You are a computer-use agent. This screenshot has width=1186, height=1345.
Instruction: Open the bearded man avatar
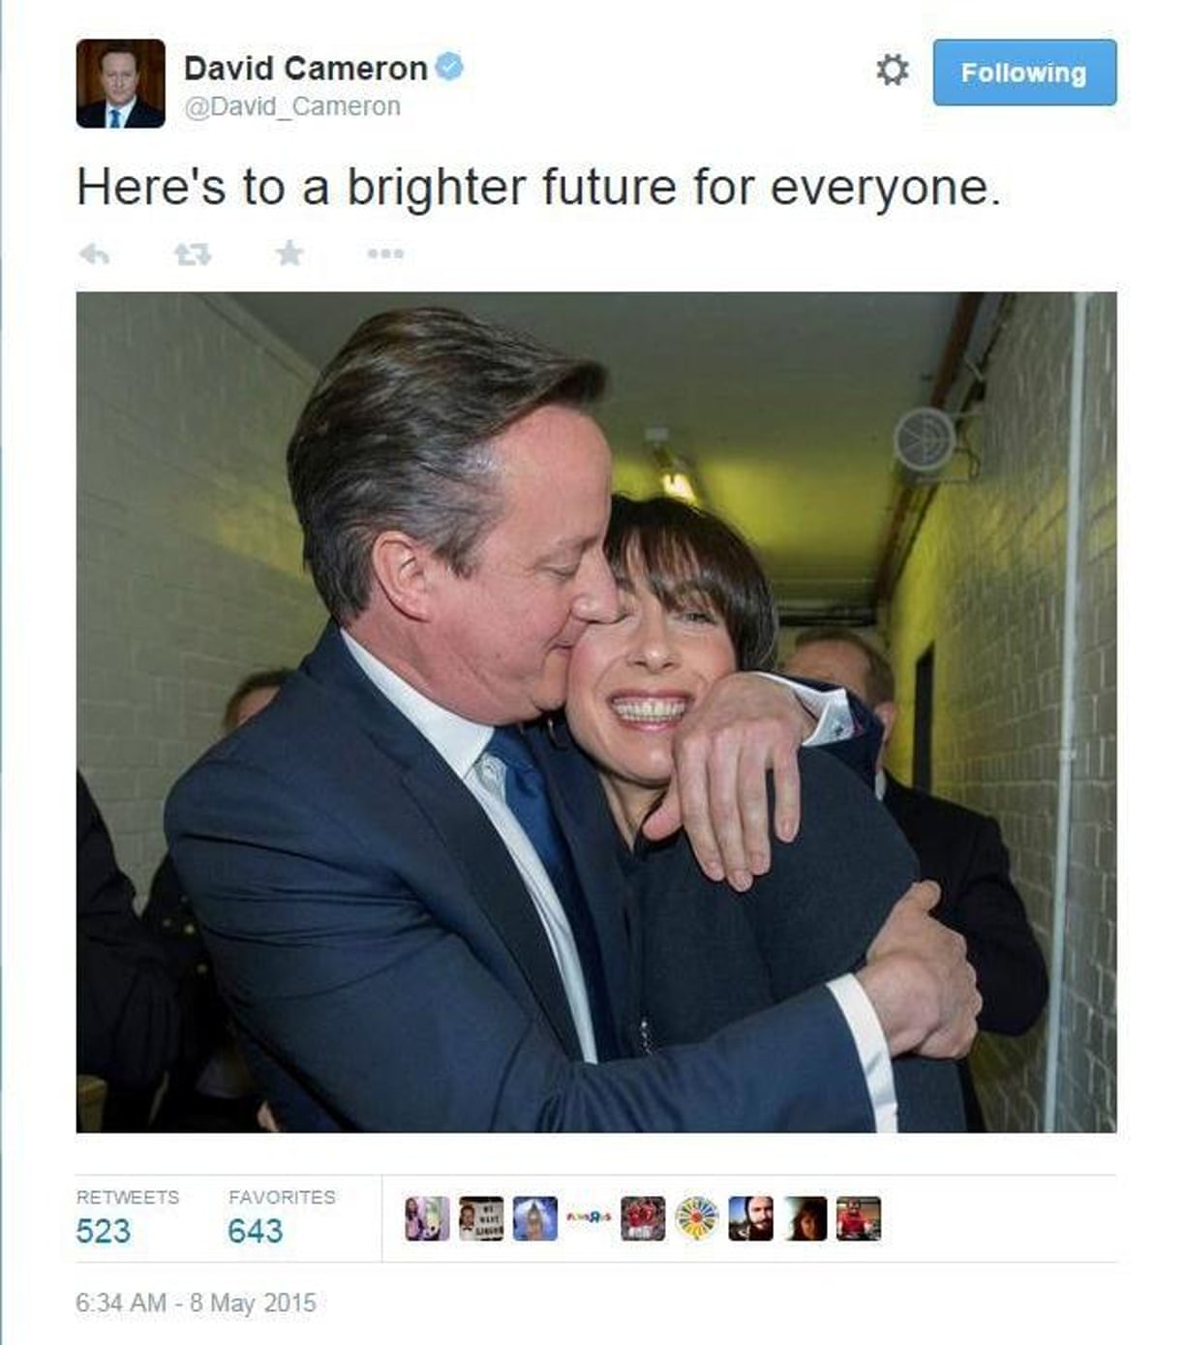(751, 1218)
